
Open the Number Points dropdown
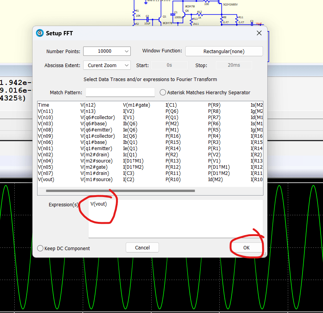pos(107,51)
